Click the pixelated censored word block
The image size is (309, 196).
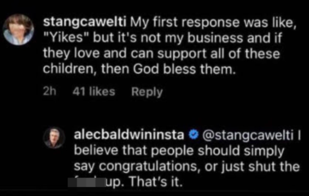click(87, 182)
